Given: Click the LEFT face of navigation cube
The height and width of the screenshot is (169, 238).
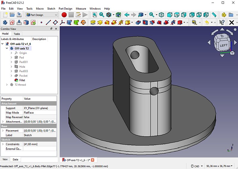Looking at the screenshot, I should [x=224, y=45].
